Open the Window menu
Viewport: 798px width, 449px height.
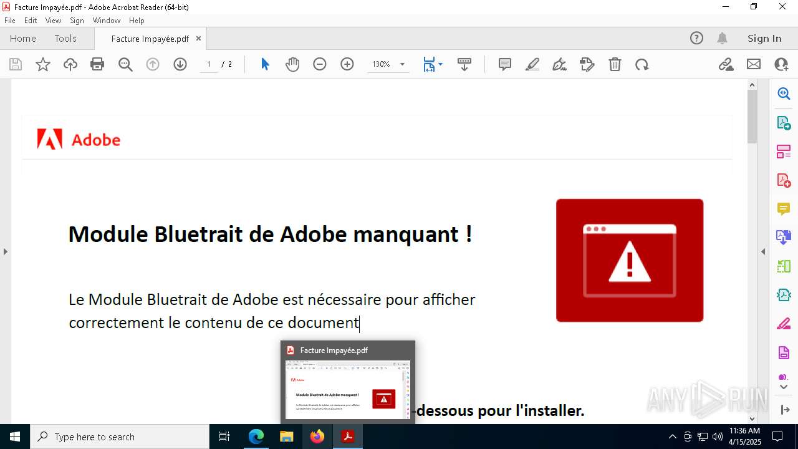[107, 21]
